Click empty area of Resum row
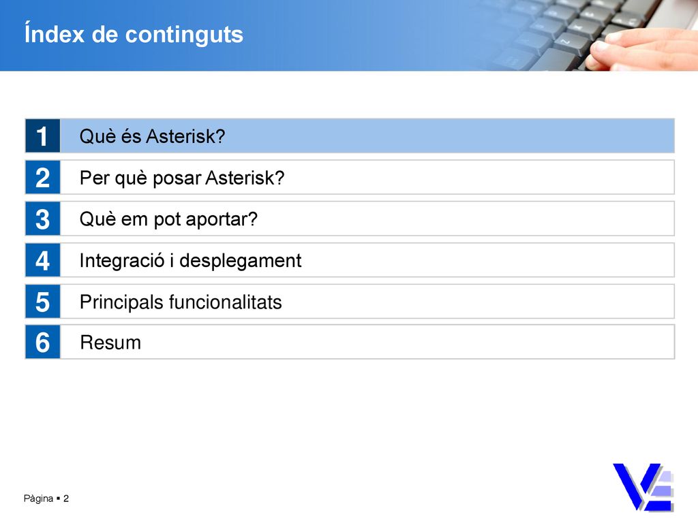Screen dimensions: 698x523 tap(401, 342)
